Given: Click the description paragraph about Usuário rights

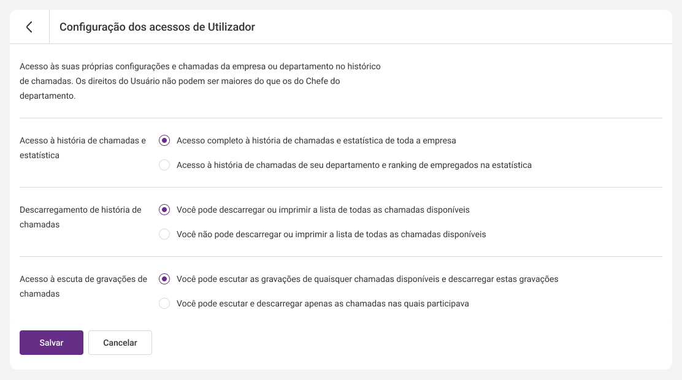Looking at the screenshot, I should [200, 81].
